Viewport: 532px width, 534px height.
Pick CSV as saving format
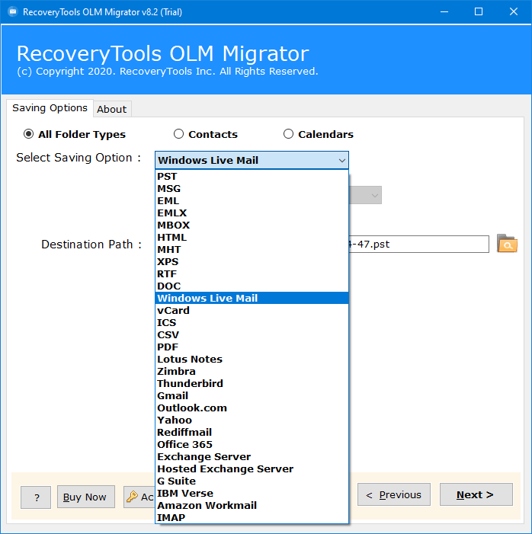[252, 334]
